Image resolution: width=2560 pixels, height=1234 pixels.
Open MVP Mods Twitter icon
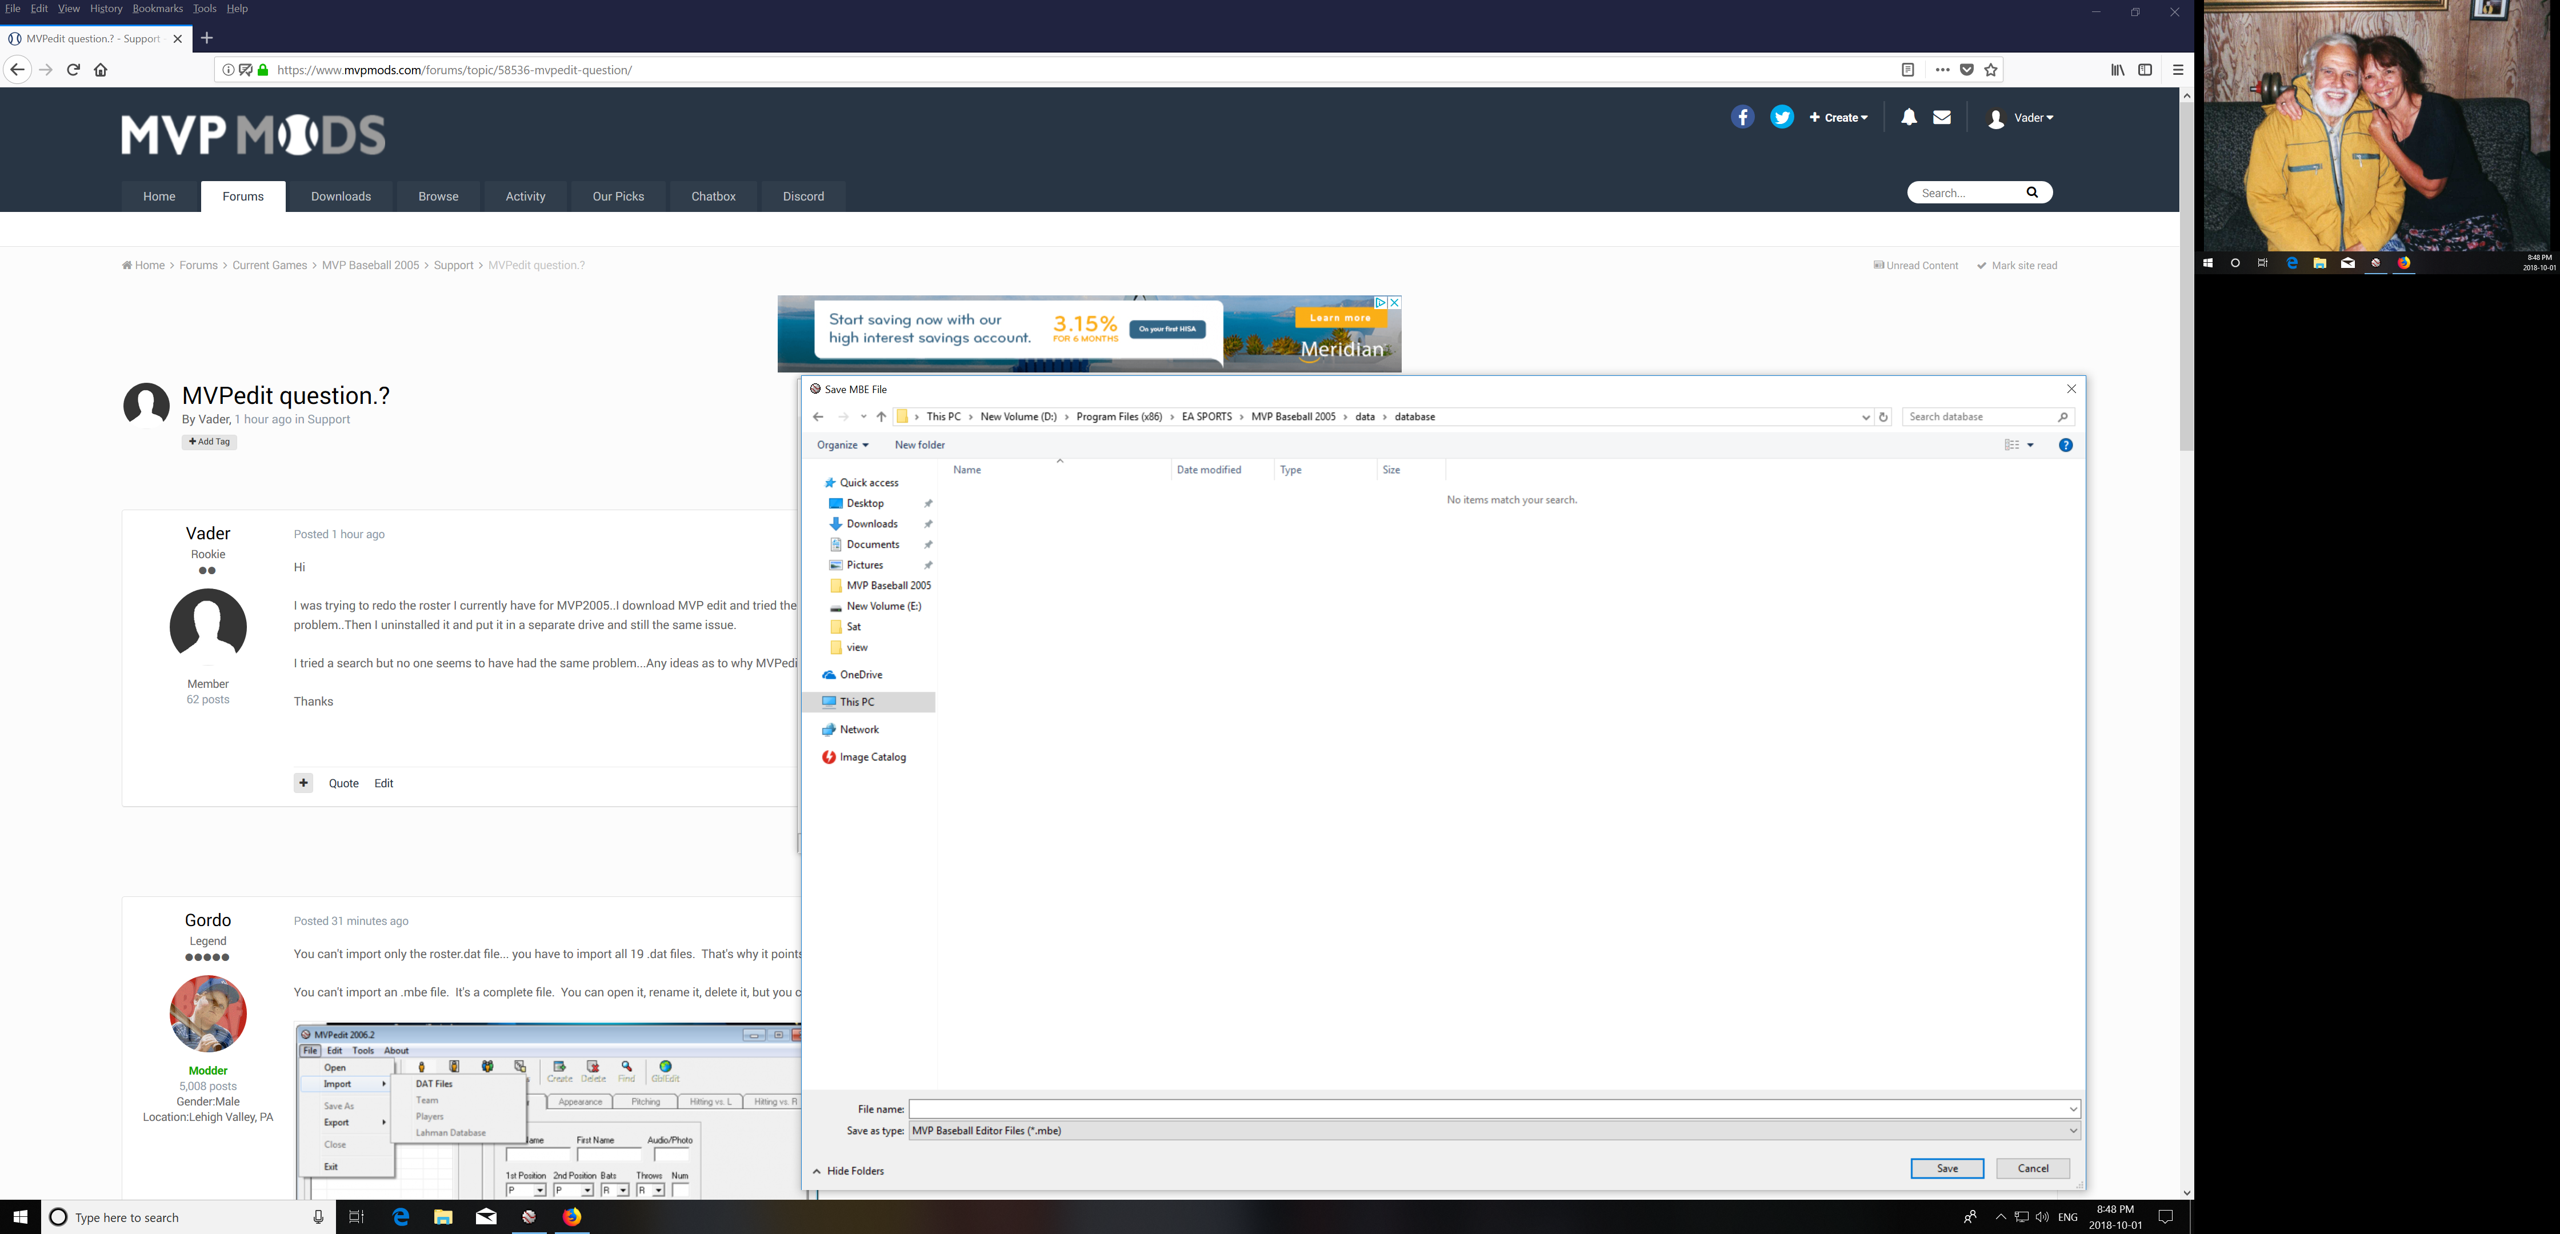tap(1782, 117)
